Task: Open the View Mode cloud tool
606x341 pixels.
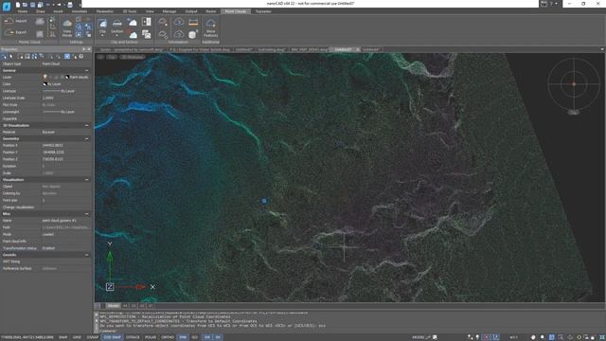Action: coord(67,27)
